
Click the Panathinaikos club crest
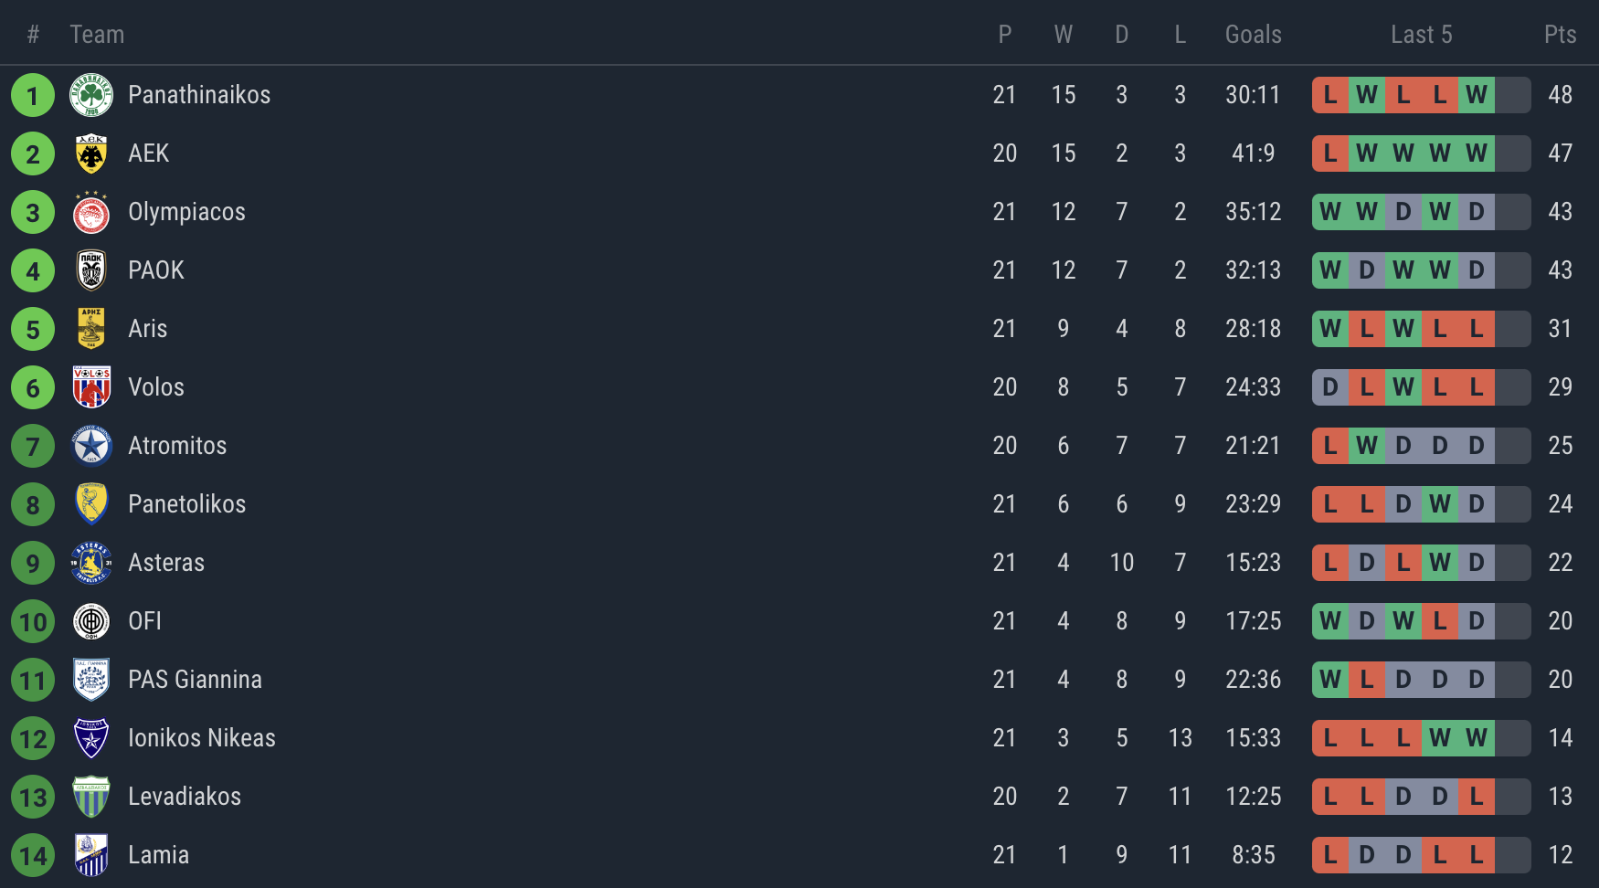91,95
